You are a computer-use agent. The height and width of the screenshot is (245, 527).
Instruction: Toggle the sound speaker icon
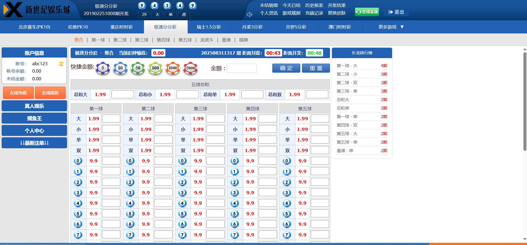click(x=249, y=15)
